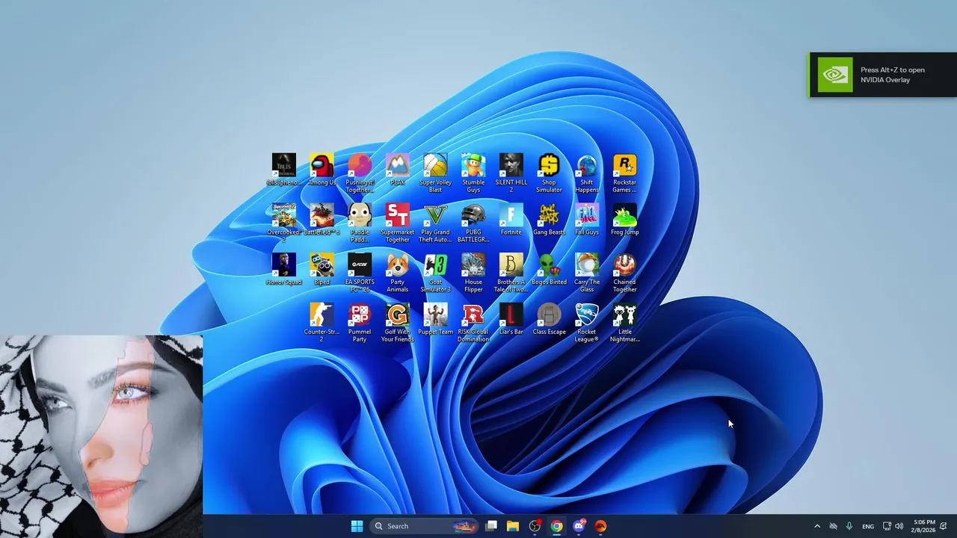Select the Fall Guys shortcut
This screenshot has width=957, height=538.
tap(587, 220)
